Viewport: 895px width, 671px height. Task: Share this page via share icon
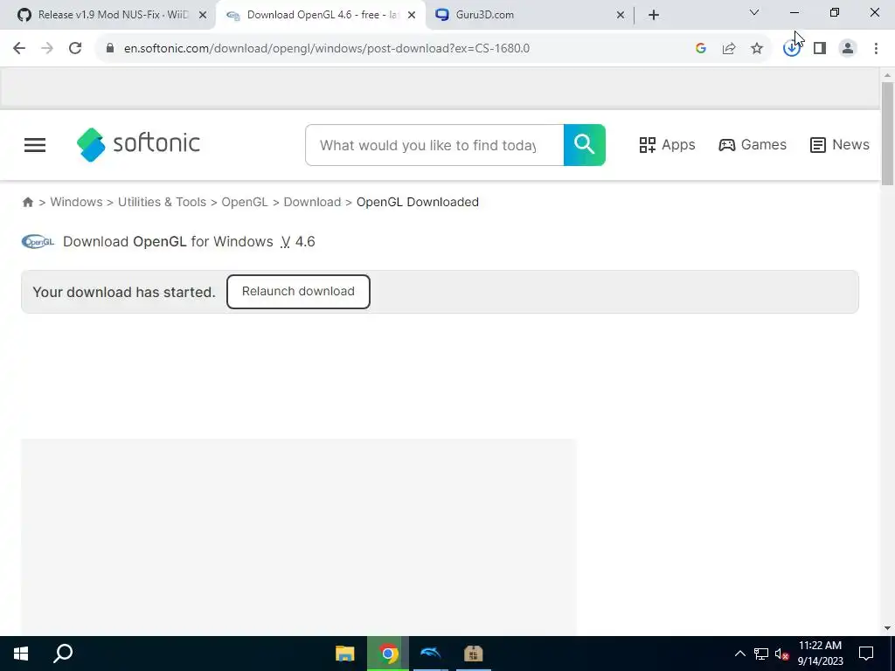click(x=729, y=49)
